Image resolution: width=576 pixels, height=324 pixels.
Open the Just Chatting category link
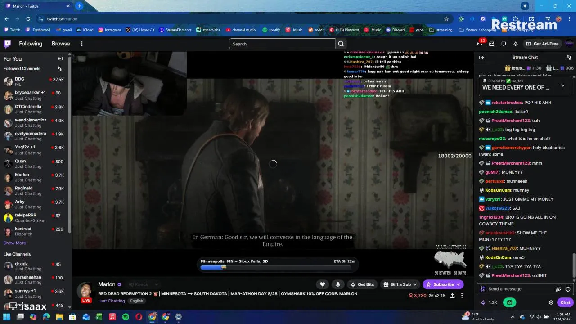tap(112, 301)
